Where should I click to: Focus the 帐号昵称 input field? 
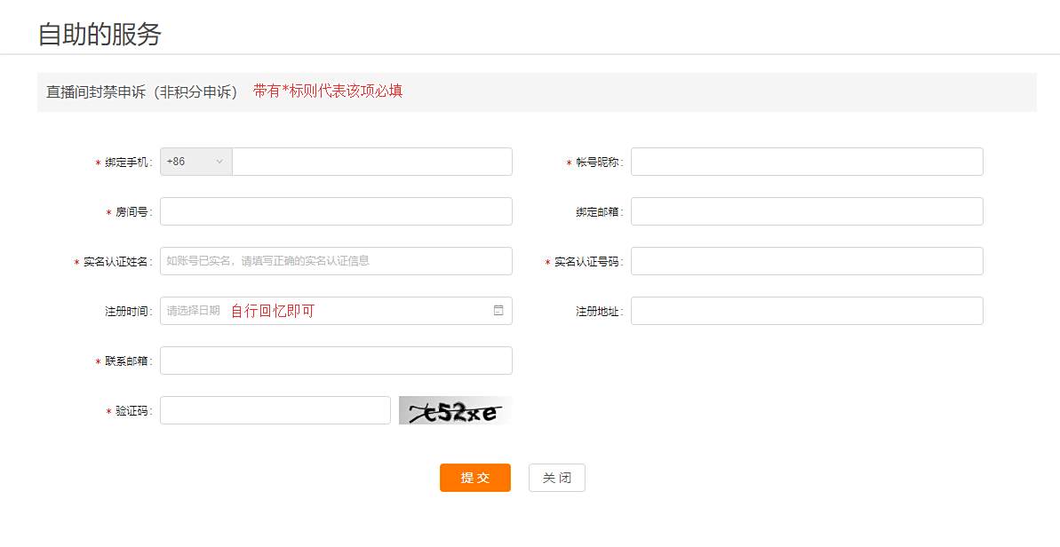(x=807, y=163)
